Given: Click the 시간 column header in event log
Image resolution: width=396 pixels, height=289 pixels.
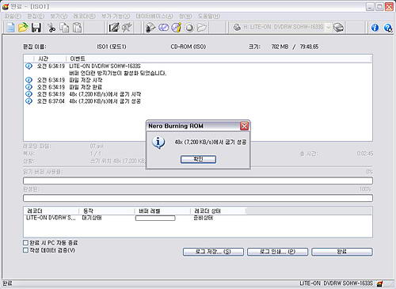Looking at the screenshot, I should [50, 59].
